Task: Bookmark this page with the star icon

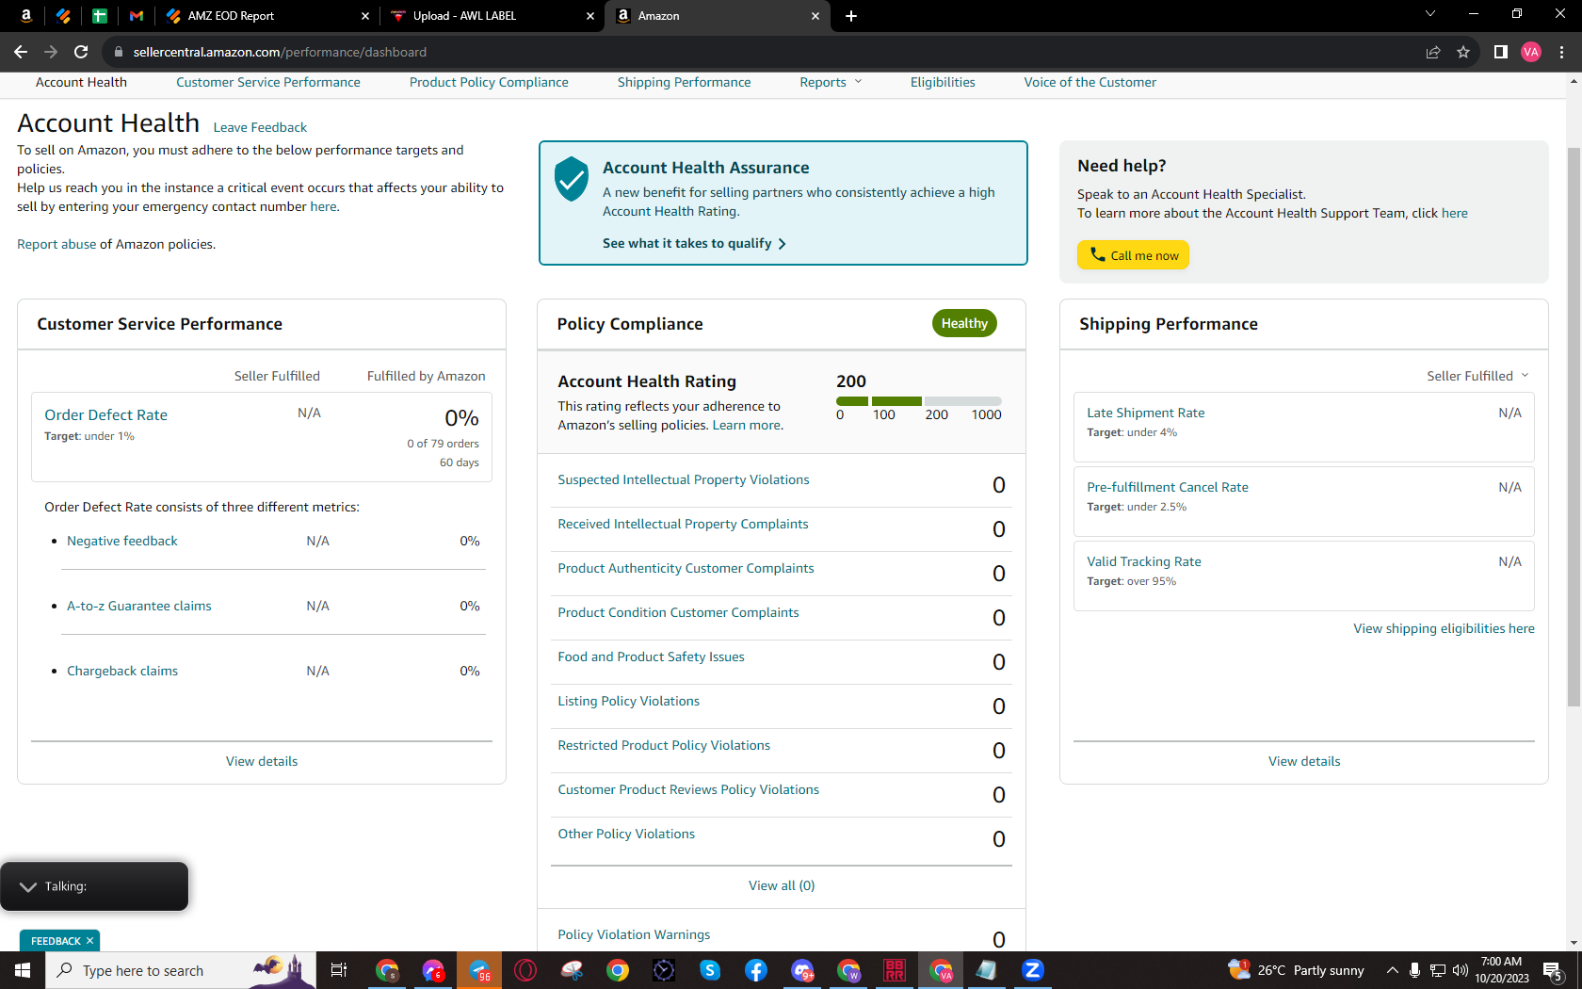Action: pos(1463,52)
